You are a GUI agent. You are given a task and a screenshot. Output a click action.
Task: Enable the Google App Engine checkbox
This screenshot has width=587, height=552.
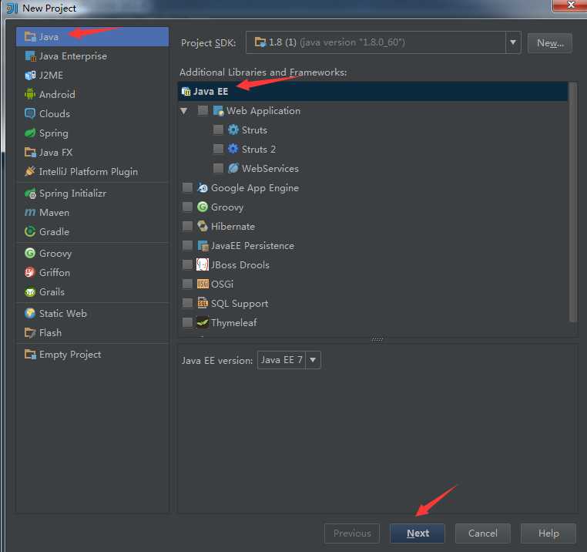(187, 187)
